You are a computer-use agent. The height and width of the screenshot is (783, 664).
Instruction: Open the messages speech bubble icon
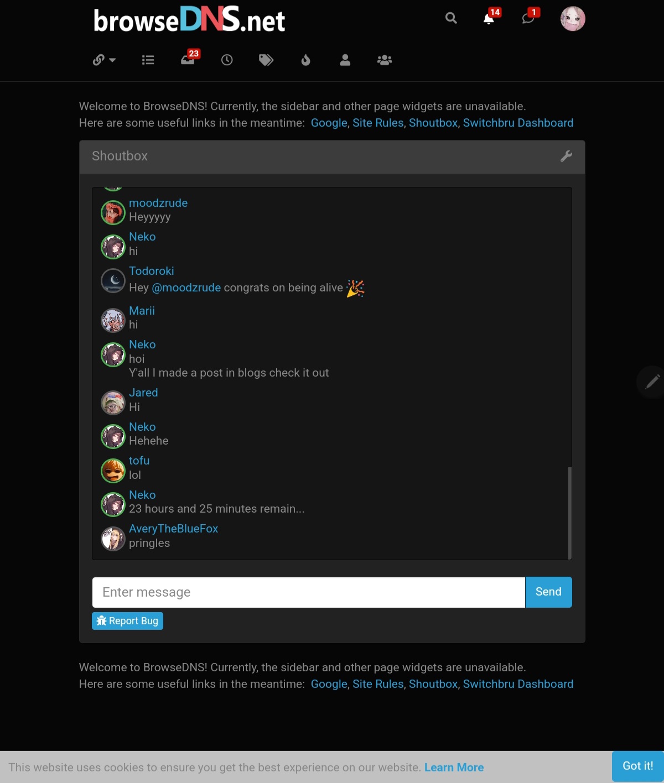pos(528,18)
